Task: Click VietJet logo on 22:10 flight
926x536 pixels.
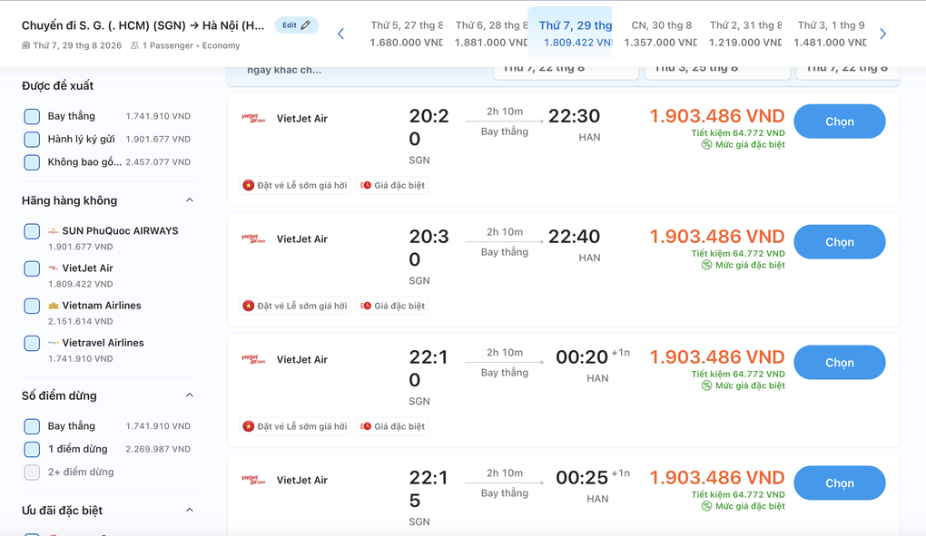Action: click(253, 359)
